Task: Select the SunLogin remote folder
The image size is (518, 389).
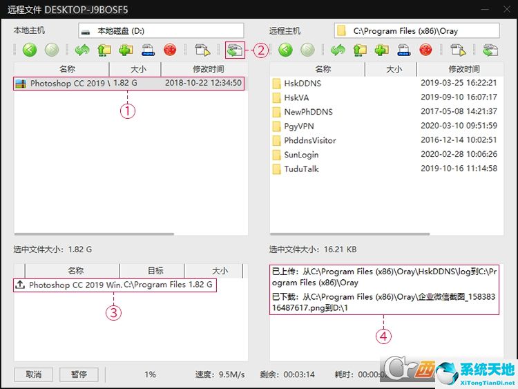Action: click(x=301, y=155)
